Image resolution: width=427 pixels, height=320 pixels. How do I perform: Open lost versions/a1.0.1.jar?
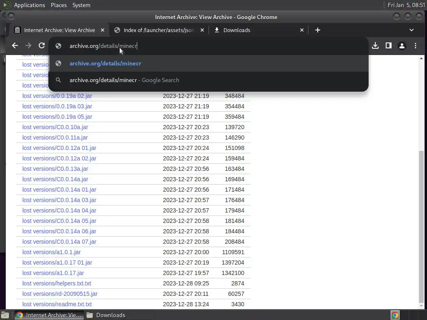tap(51, 252)
